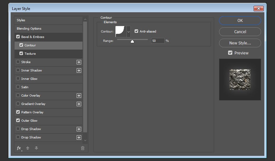275x161 pixels.
Task: Toggle the Anti-aliased checkbox
Action: 136,31
